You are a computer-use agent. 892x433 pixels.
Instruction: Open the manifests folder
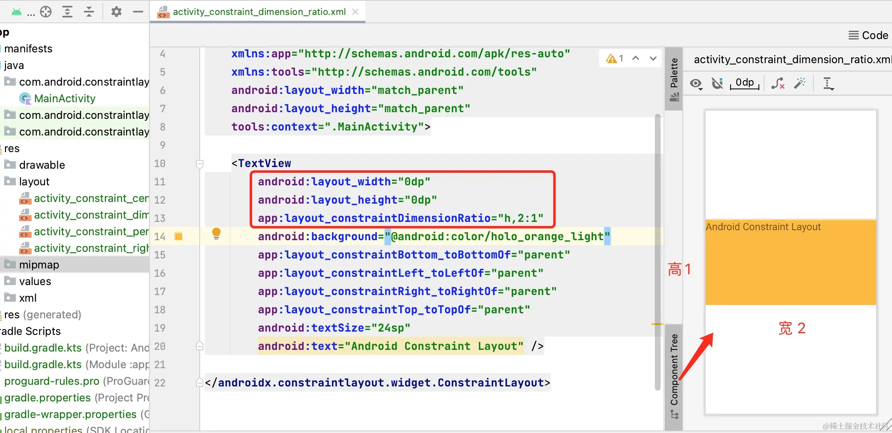coord(28,49)
